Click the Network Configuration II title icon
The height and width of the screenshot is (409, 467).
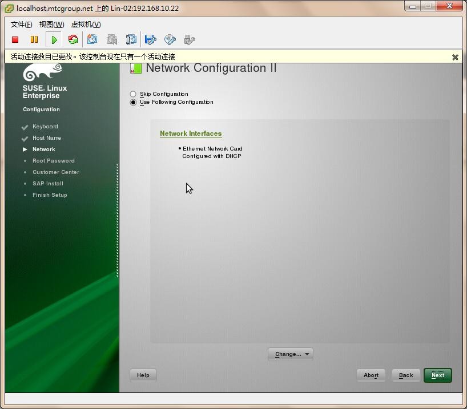136,68
